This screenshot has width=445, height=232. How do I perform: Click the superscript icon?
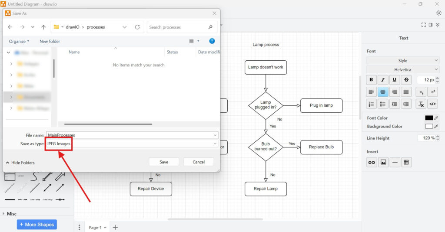click(x=432, y=91)
